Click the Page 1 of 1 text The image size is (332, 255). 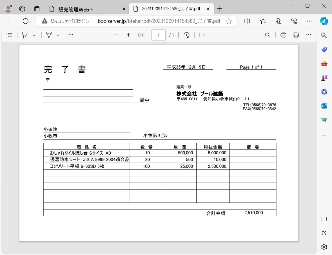click(251, 67)
